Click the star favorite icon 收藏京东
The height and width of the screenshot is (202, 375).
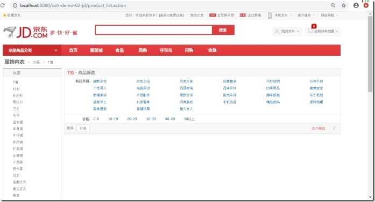(x=4, y=15)
